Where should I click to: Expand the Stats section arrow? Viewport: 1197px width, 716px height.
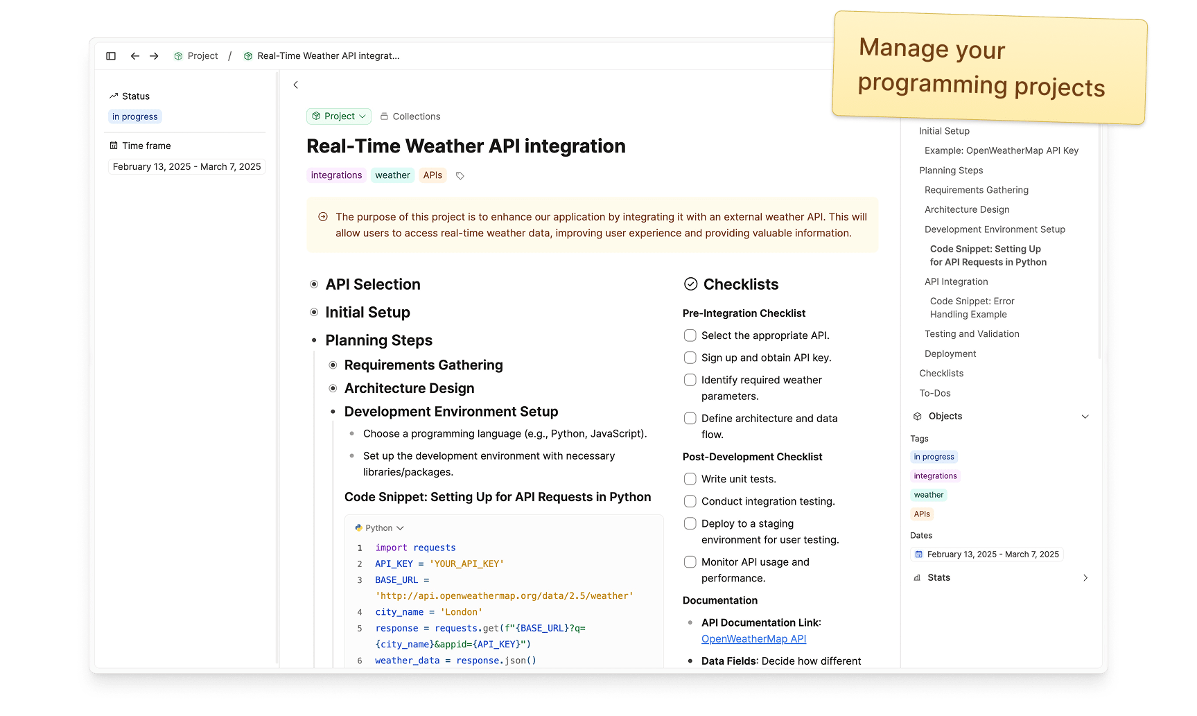(1085, 577)
